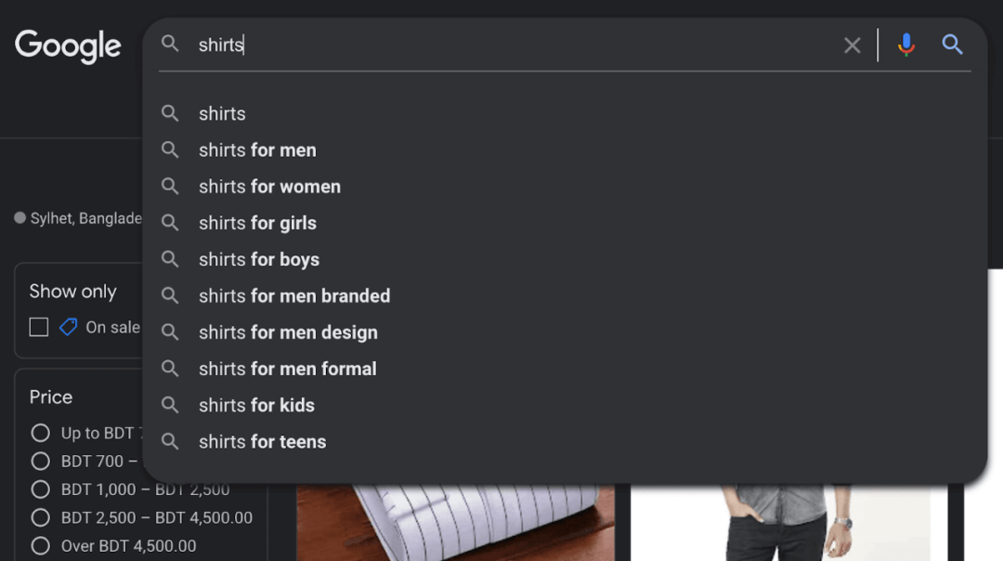Image resolution: width=1003 pixels, height=561 pixels.
Task: Click the On sale price tag icon
Action: click(68, 327)
